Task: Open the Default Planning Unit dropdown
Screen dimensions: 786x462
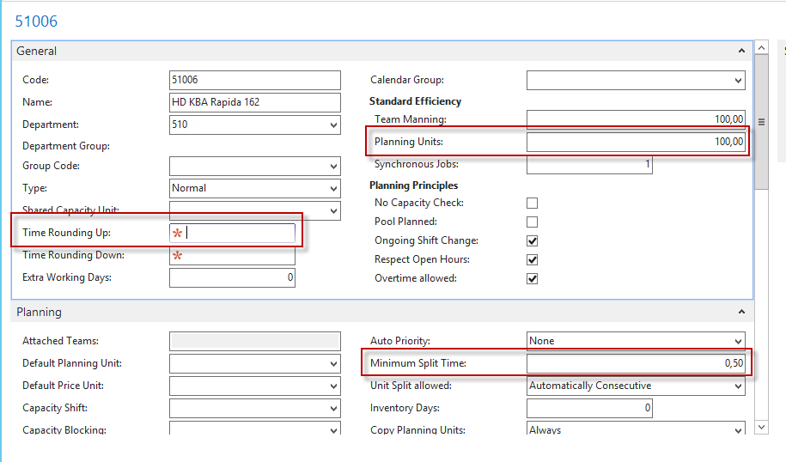Action: pos(333,364)
